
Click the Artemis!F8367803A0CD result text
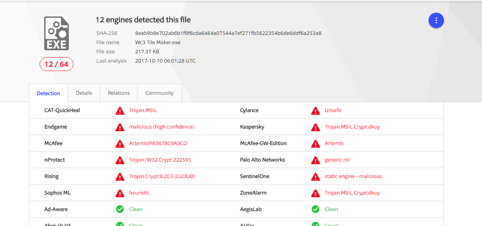[x=158, y=144]
